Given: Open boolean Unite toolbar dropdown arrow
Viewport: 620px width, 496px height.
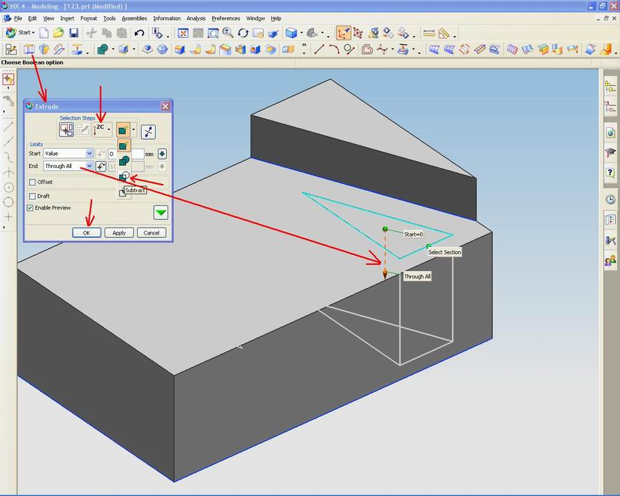Looking at the screenshot, I should click(x=113, y=49).
